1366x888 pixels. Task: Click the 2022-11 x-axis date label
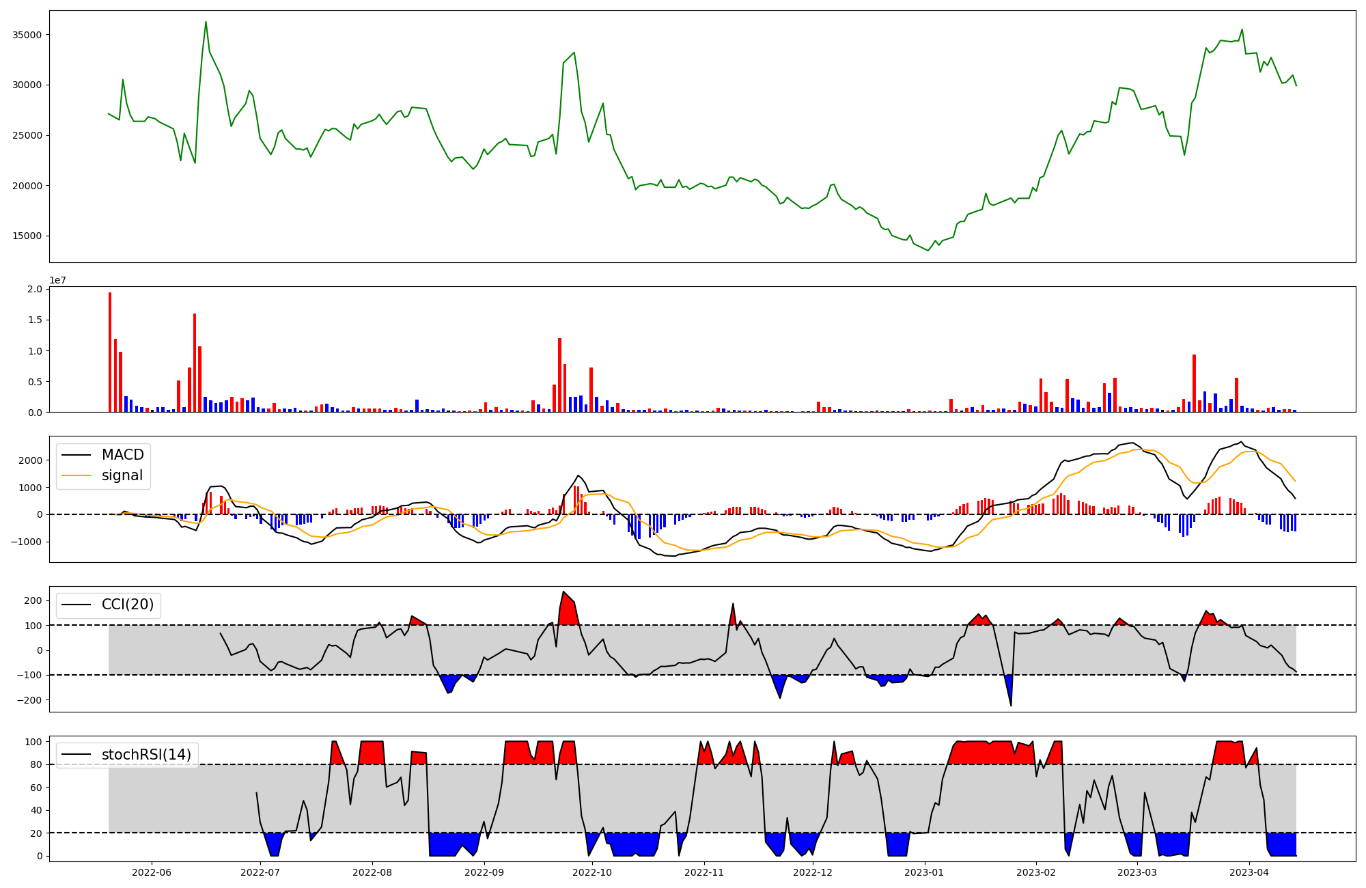pos(703,872)
